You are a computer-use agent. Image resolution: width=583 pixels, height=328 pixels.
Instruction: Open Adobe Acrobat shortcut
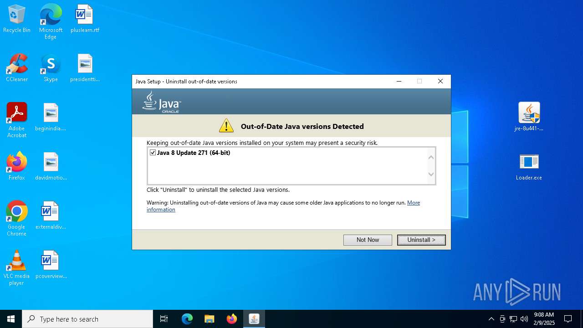pyautogui.click(x=17, y=120)
